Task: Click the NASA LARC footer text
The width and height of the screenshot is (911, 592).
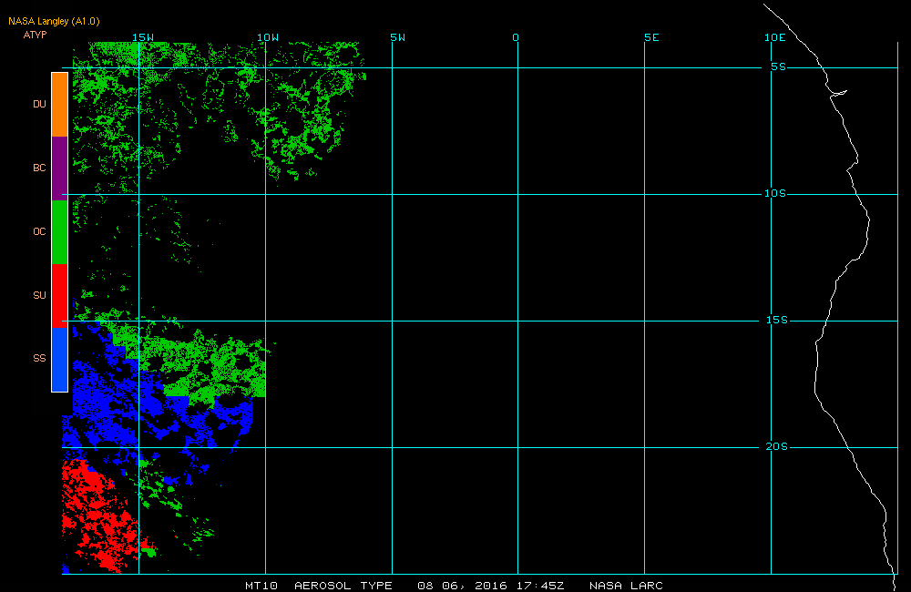Action: pyautogui.click(x=627, y=586)
